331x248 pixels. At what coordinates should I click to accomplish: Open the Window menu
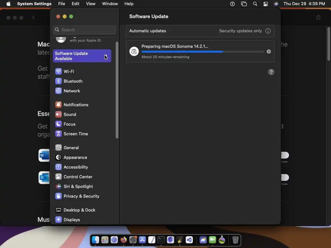(110, 4)
